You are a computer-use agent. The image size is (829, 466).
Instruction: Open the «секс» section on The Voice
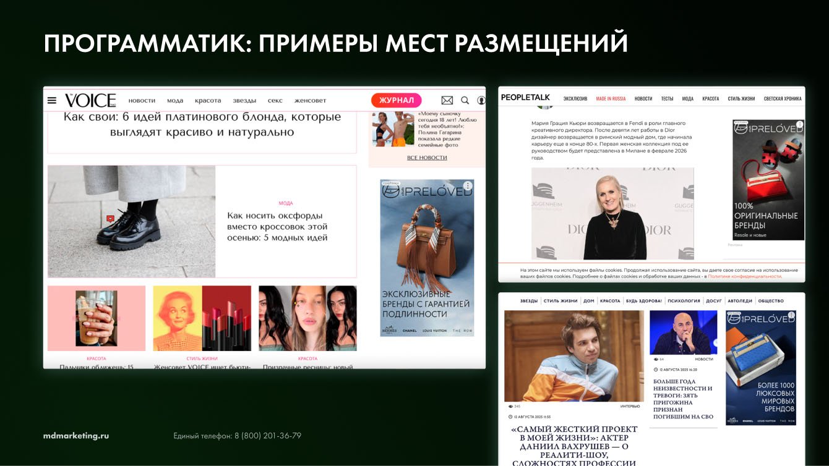tap(275, 101)
